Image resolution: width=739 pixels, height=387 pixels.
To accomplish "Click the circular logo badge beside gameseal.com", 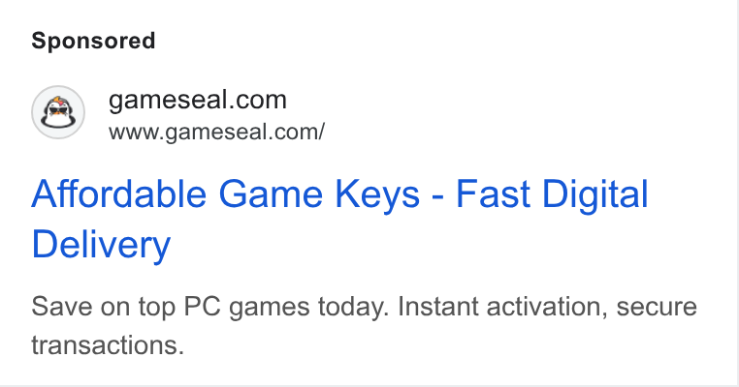I will [58, 112].
